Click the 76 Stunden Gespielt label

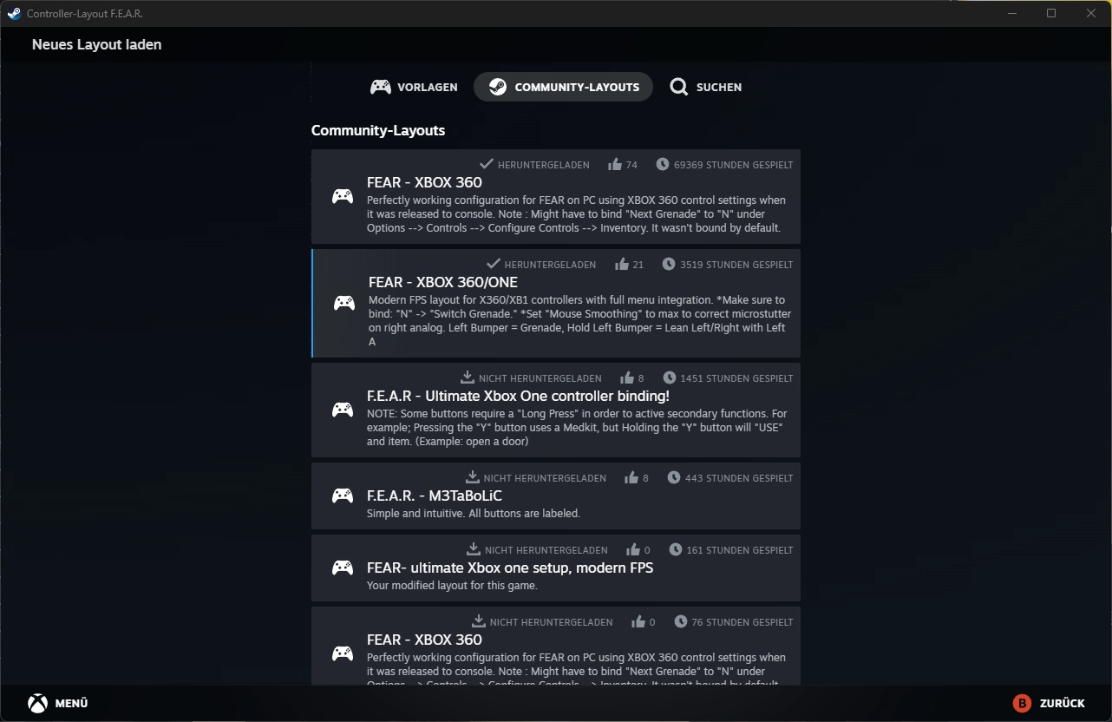[742, 622]
